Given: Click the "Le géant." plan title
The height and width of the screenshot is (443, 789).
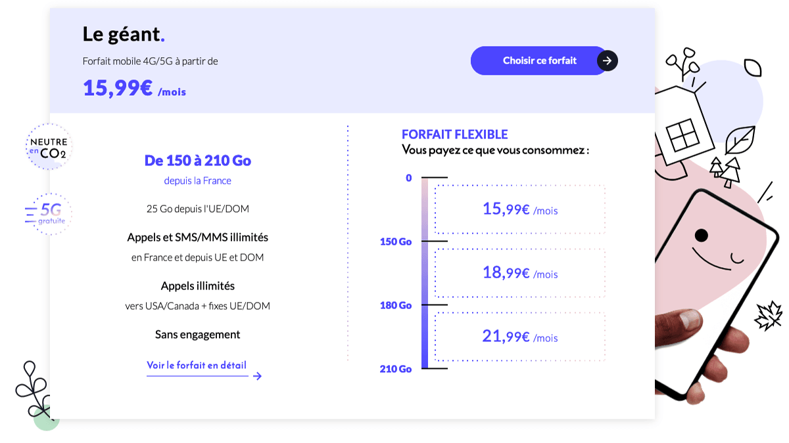Looking at the screenshot, I should 124,34.
